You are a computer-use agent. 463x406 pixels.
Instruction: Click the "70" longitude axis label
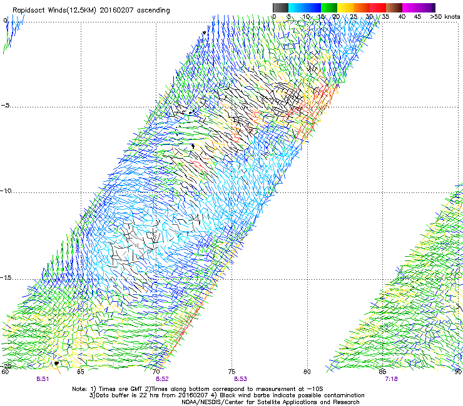[x=156, y=372]
